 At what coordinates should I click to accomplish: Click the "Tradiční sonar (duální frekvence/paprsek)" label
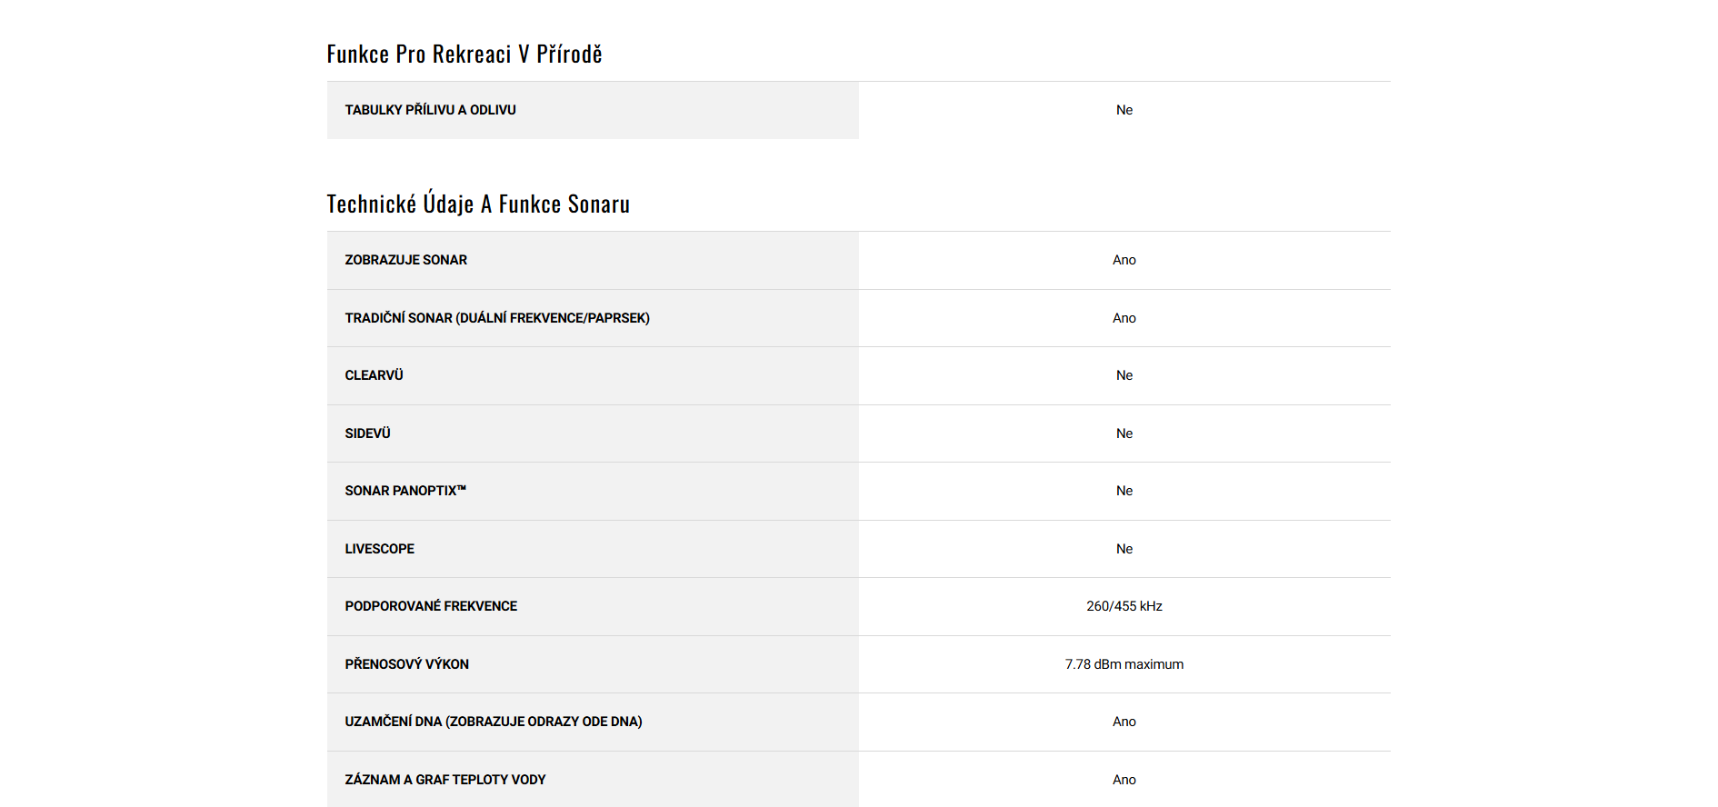pos(497,318)
